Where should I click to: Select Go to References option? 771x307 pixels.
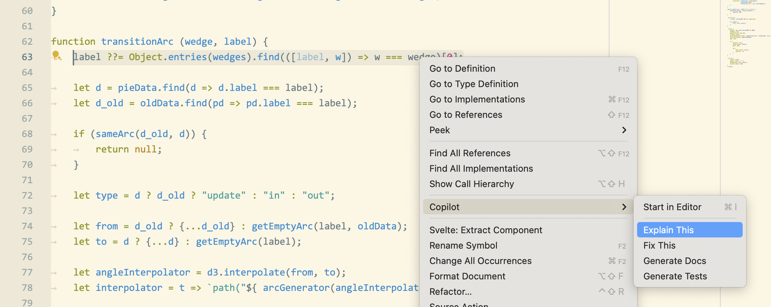click(x=465, y=115)
